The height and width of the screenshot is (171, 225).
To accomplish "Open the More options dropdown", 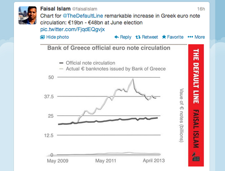I will (x=196, y=37).
